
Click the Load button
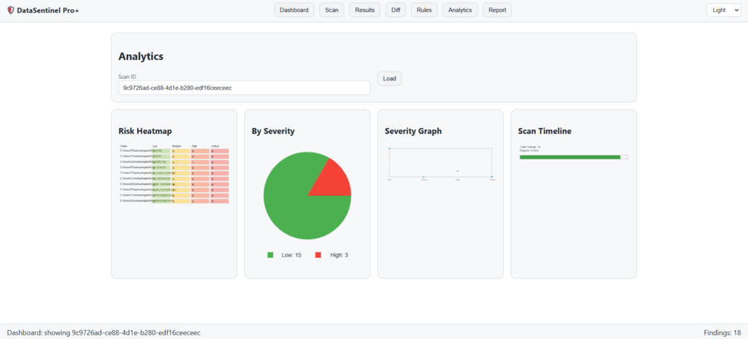pos(390,79)
